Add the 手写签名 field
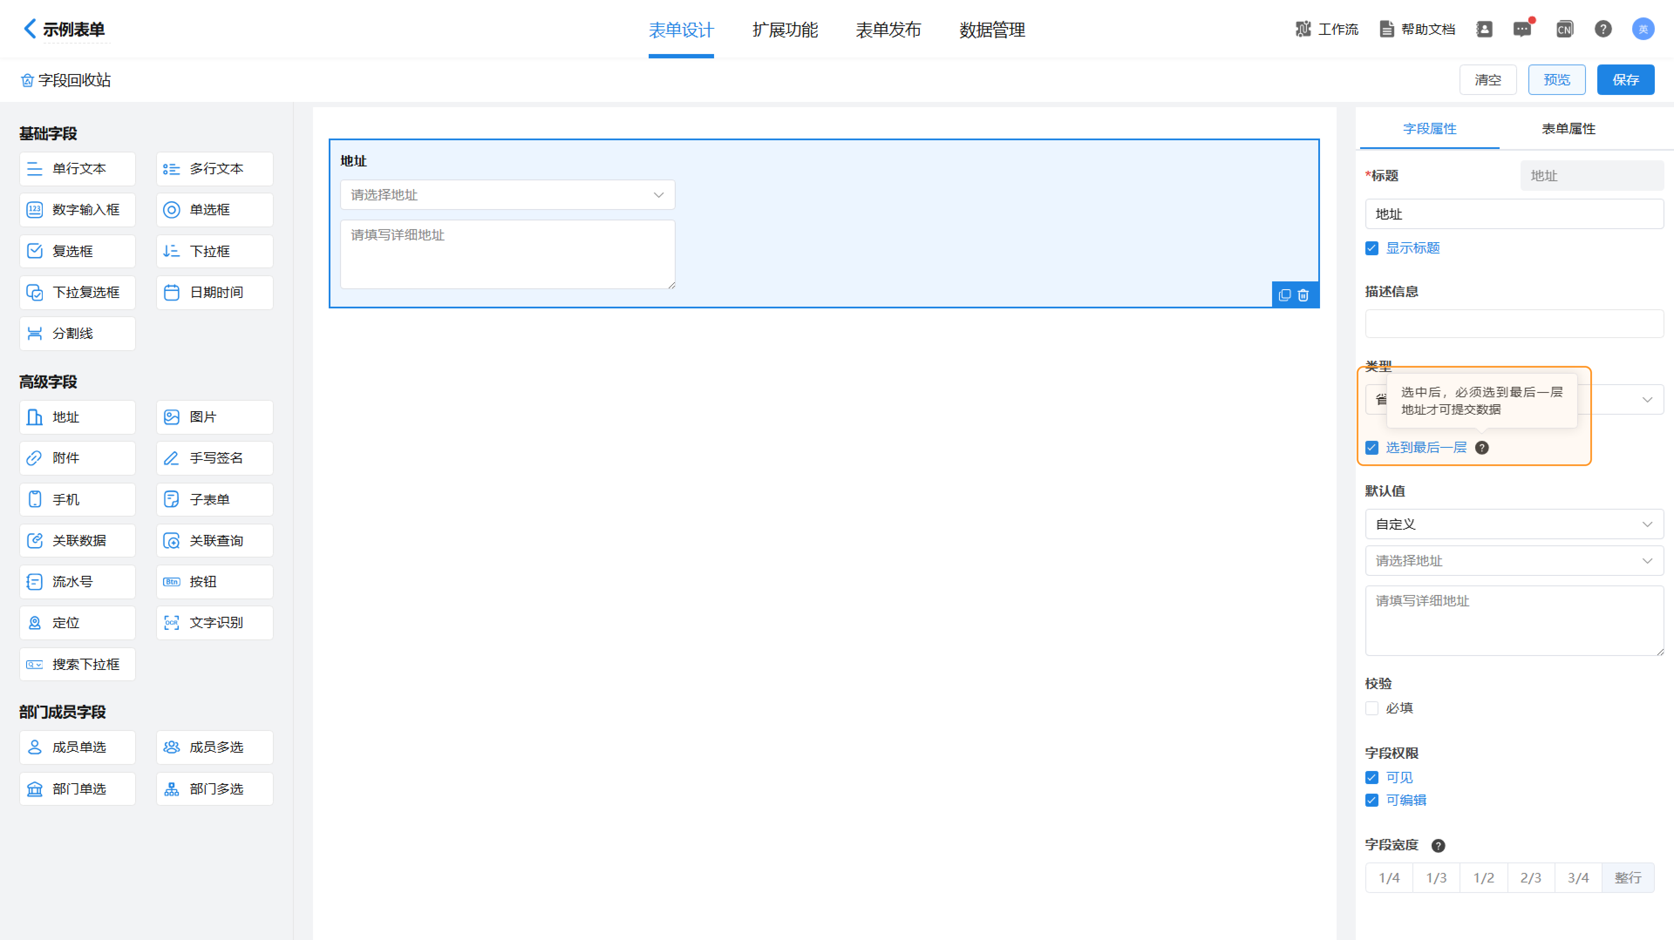Viewport: 1674px width, 940px height. click(x=215, y=458)
